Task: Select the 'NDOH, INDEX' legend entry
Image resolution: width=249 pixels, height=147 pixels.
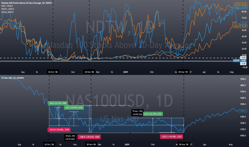Action: pyautogui.click(x=8, y=9)
